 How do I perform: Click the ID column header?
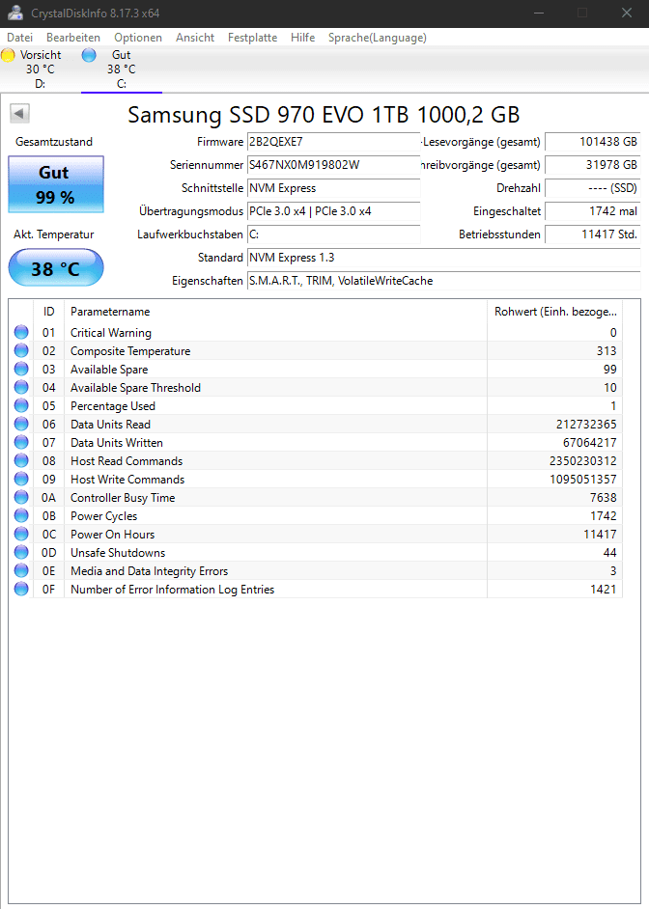click(x=48, y=312)
